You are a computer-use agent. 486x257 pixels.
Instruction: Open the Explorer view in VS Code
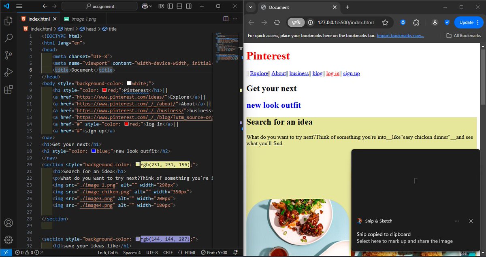click(x=9, y=21)
